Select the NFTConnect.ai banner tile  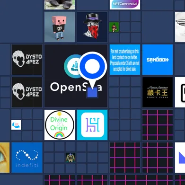point(125,5)
